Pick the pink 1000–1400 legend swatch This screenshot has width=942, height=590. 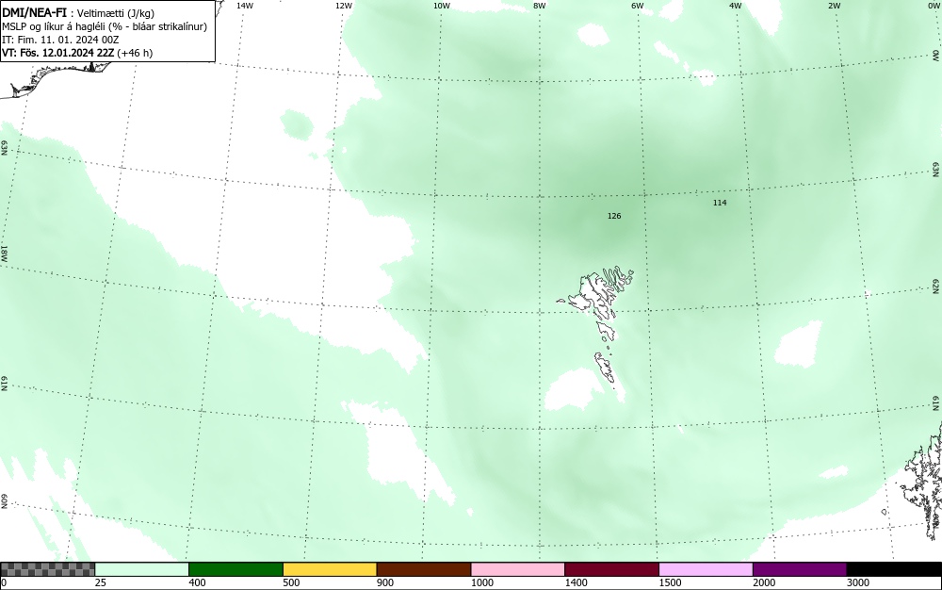coord(518,569)
